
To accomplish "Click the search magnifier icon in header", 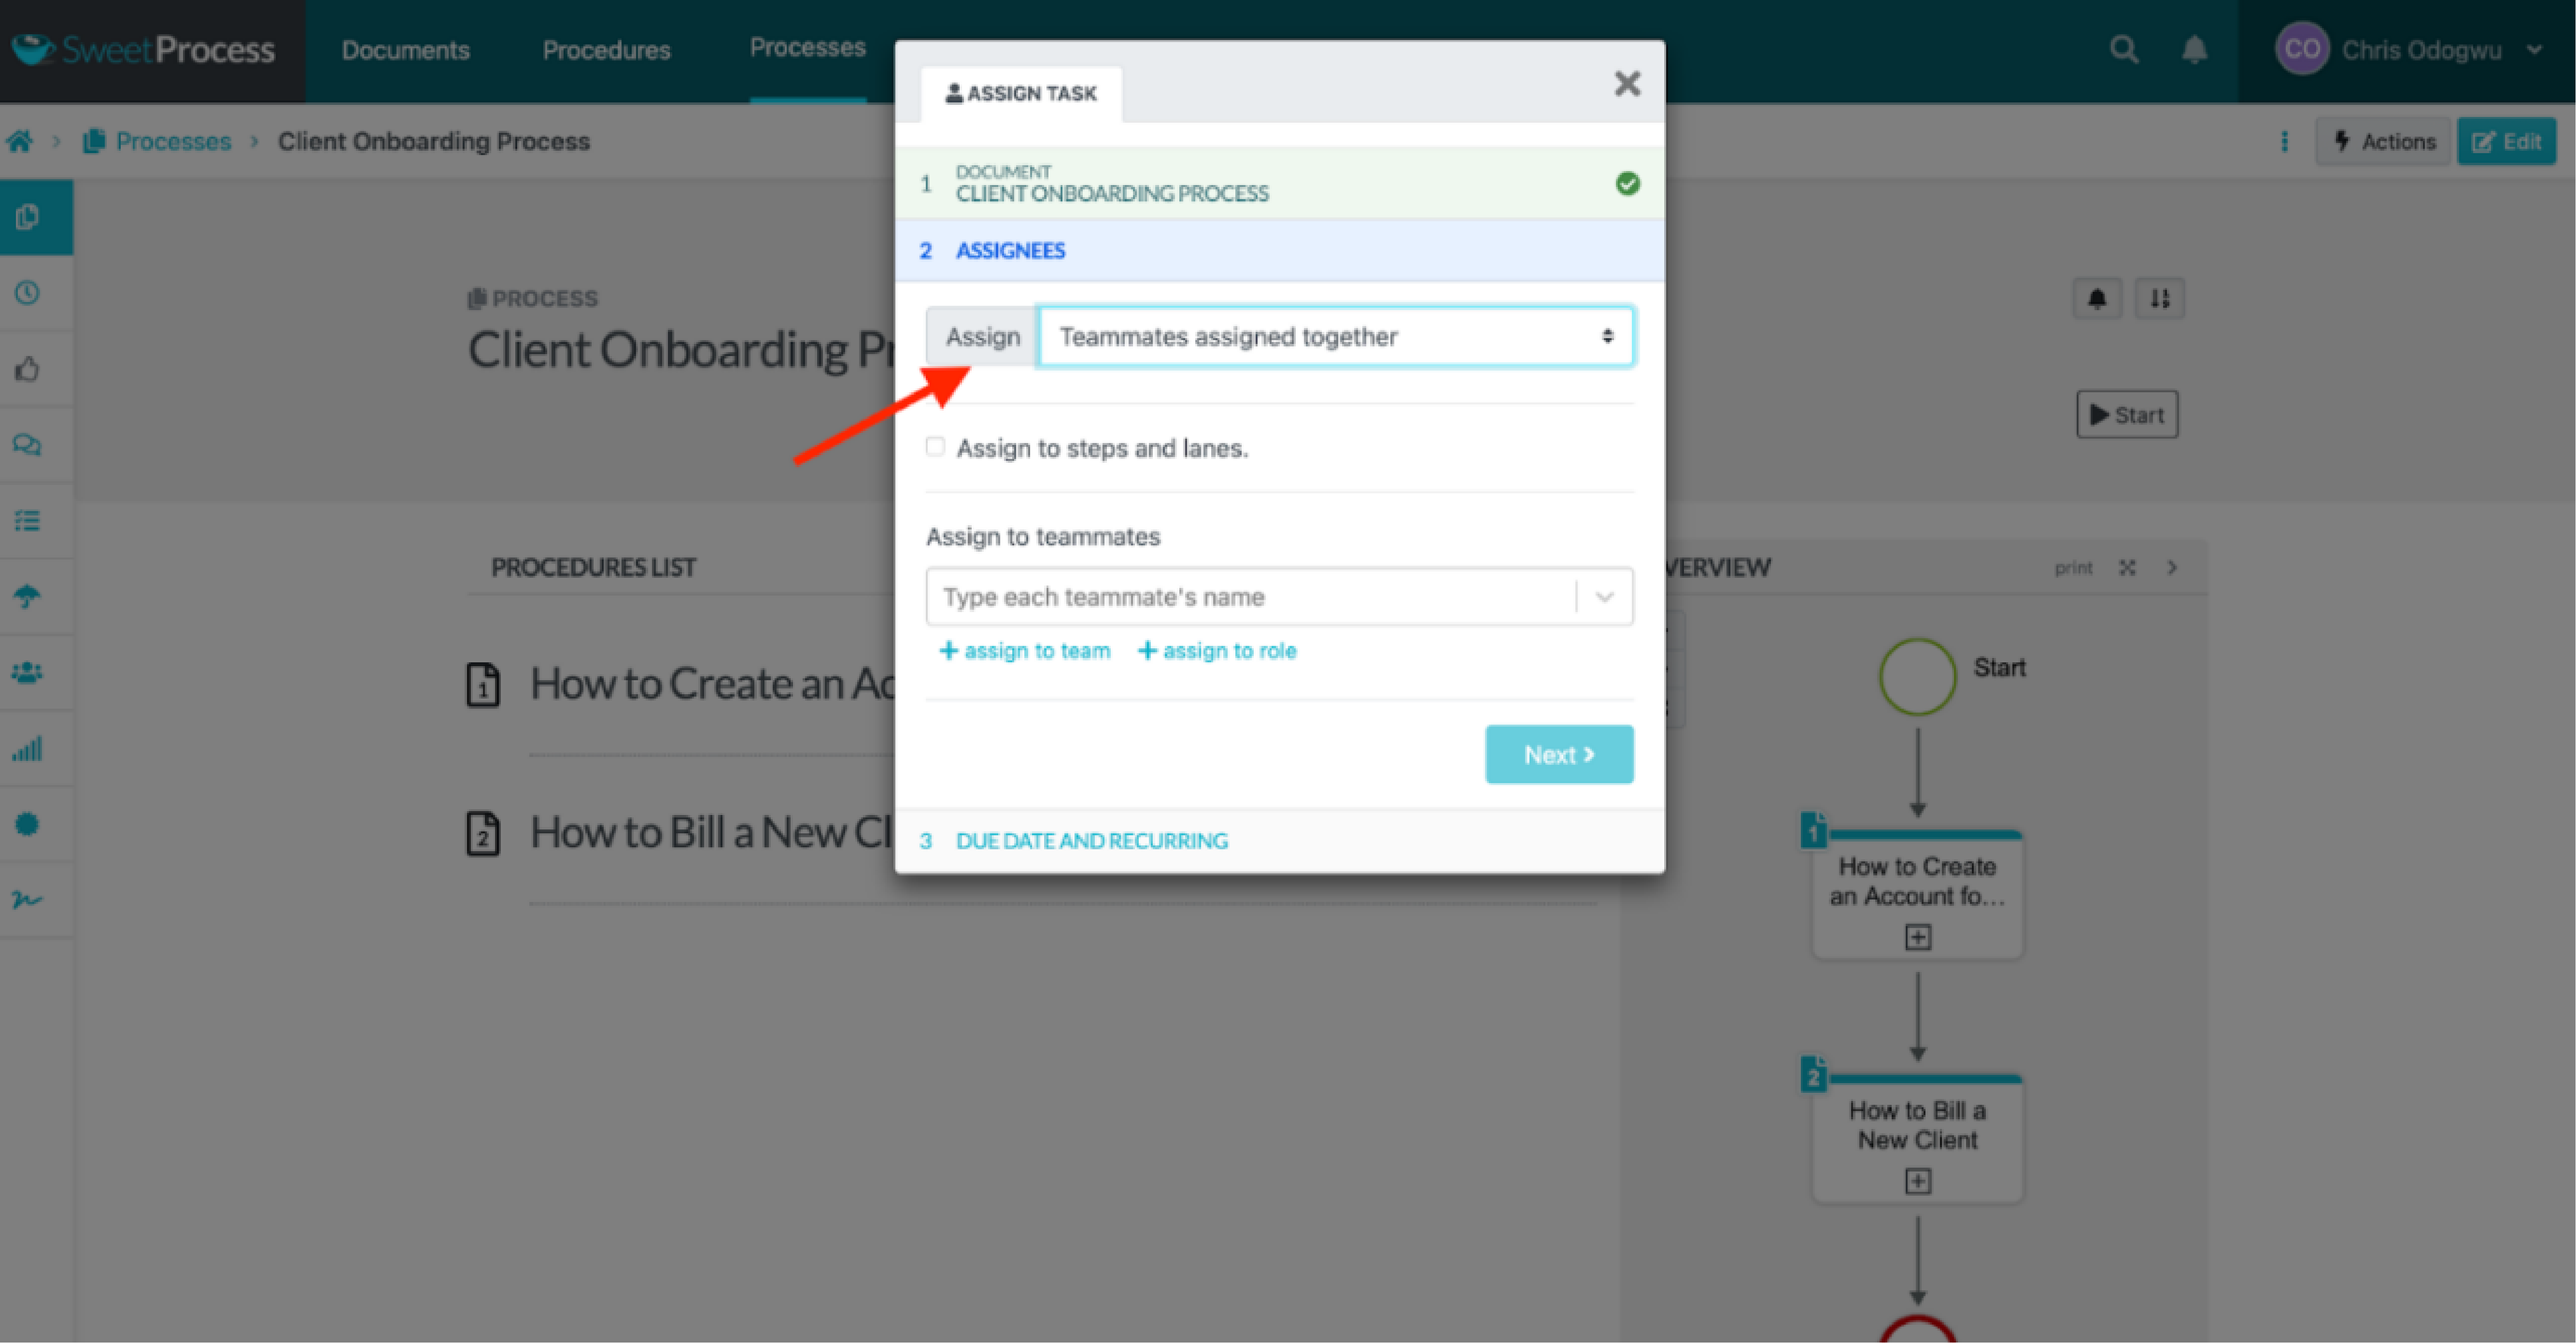I will point(2123,50).
